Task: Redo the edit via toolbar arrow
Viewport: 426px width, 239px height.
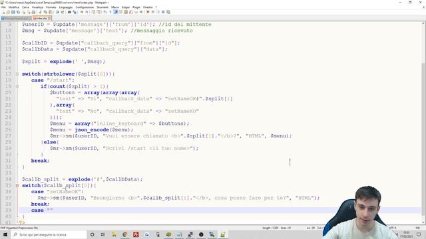Action: (x=63, y=12)
